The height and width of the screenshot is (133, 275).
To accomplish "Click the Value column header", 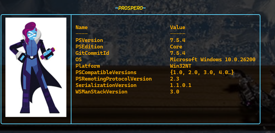I will pos(177,27).
